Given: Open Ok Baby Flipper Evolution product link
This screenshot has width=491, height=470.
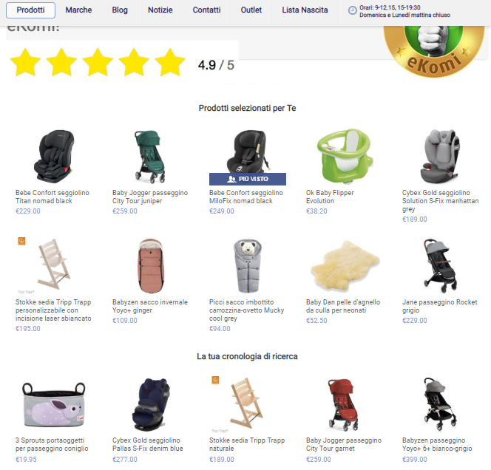Looking at the screenshot, I should [330, 197].
